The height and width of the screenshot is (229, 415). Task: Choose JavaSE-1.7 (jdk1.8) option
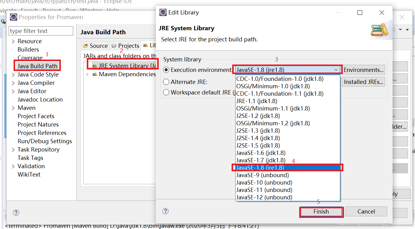[x=288, y=160]
